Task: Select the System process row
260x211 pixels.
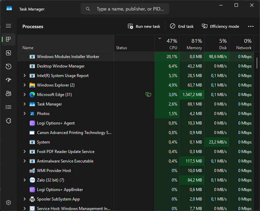Action: coord(135,142)
